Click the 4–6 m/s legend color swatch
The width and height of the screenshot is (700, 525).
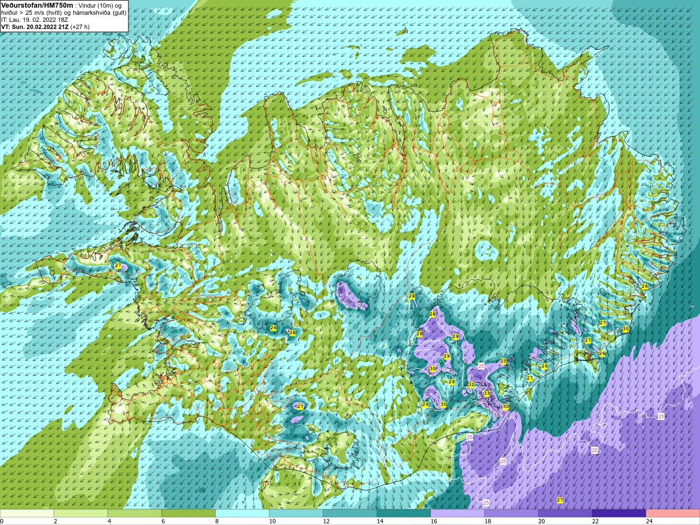coord(135,514)
